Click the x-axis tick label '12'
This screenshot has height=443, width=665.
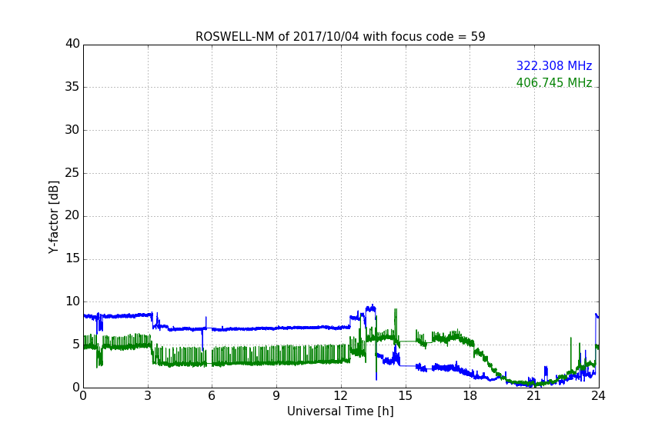[x=341, y=396]
